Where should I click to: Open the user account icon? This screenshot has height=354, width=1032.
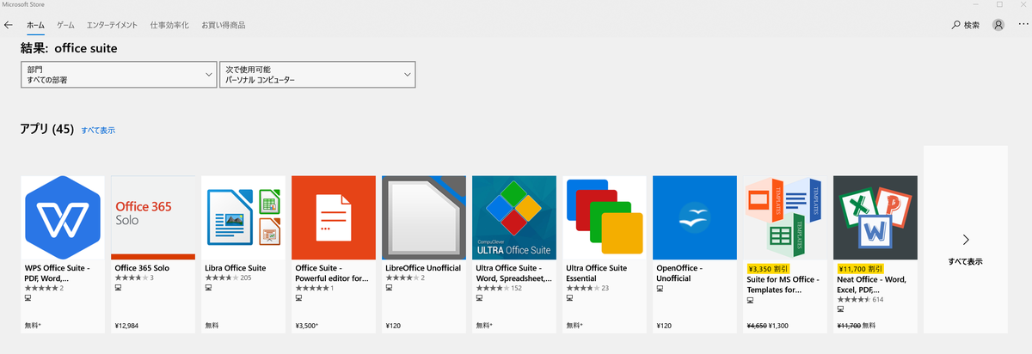click(x=998, y=25)
